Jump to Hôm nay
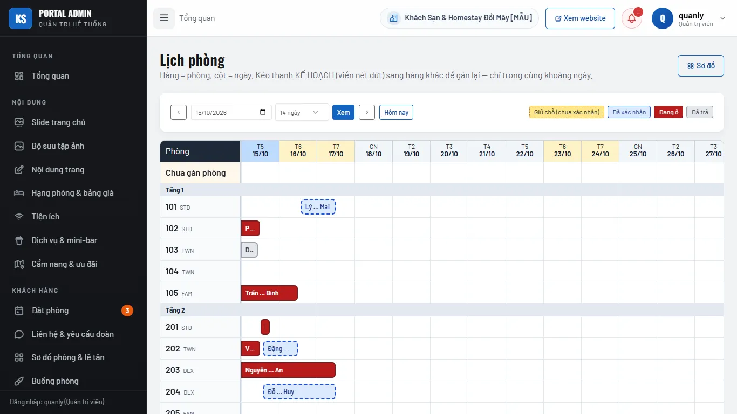This screenshot has height=414, width=737. pos(396,112)
